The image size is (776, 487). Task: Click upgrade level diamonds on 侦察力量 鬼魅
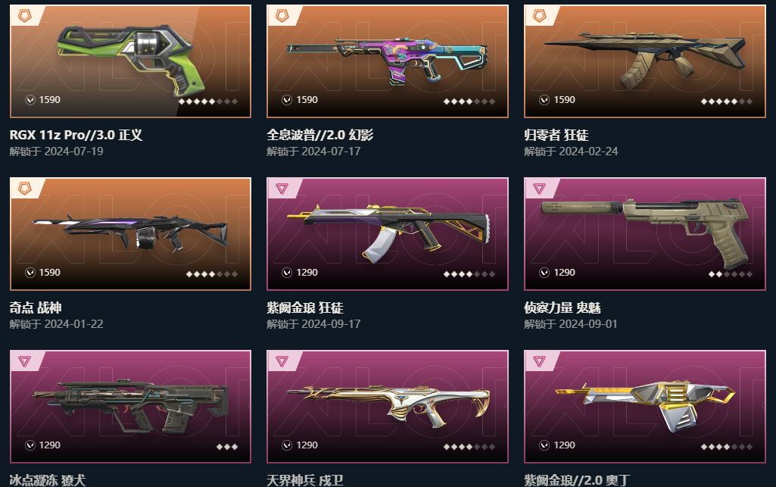pos(730,274)
